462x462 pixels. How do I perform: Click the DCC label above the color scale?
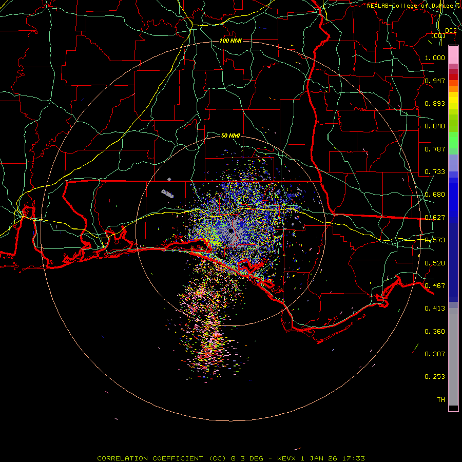point(451,31)
